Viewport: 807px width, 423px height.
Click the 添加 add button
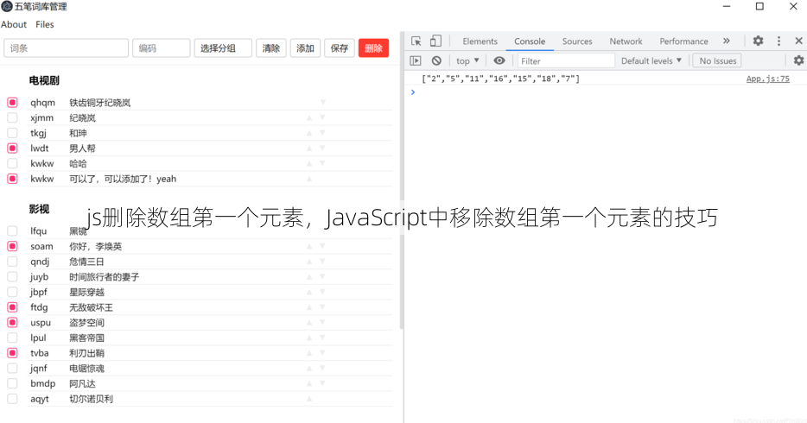(305, 48)
